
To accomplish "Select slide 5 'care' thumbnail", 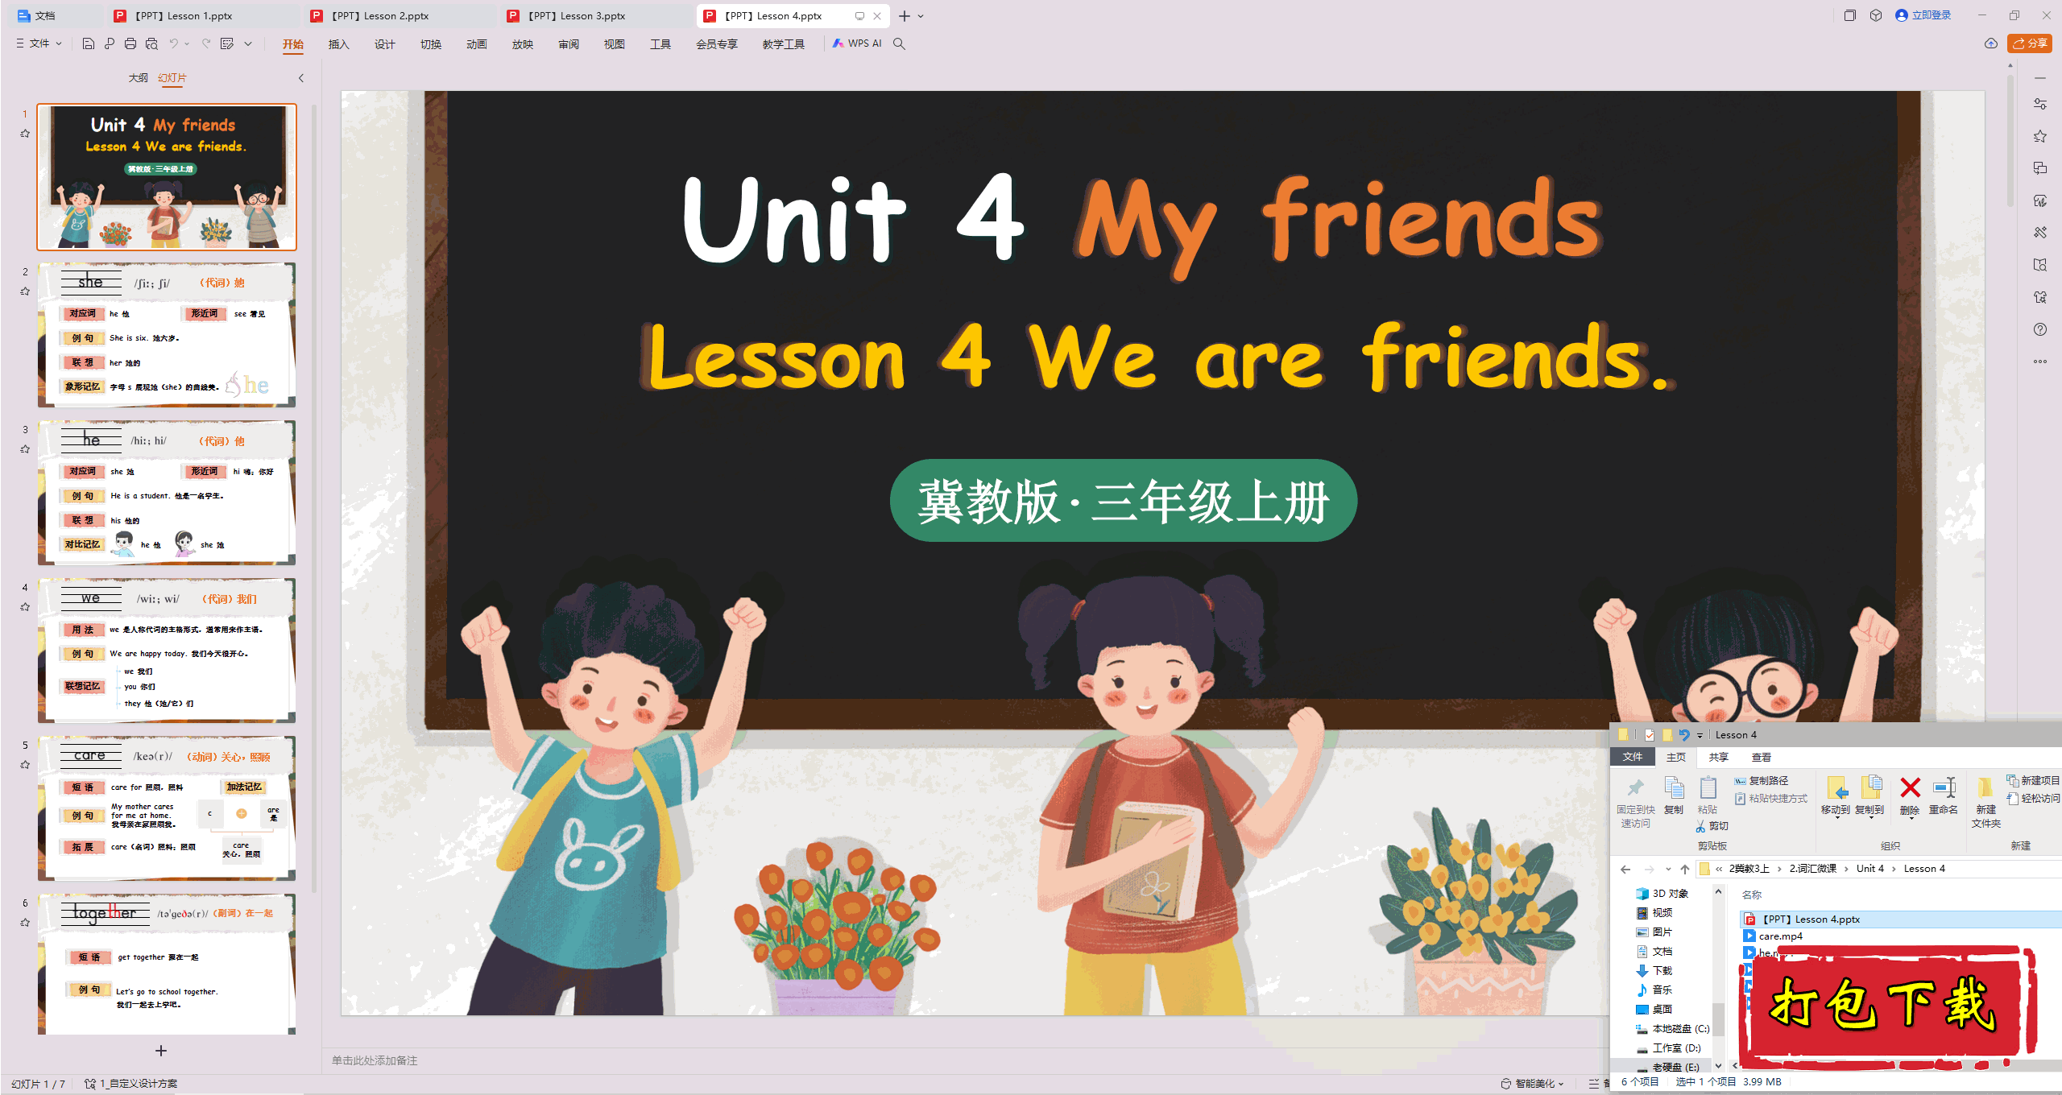I will click(x=167, y=808).
